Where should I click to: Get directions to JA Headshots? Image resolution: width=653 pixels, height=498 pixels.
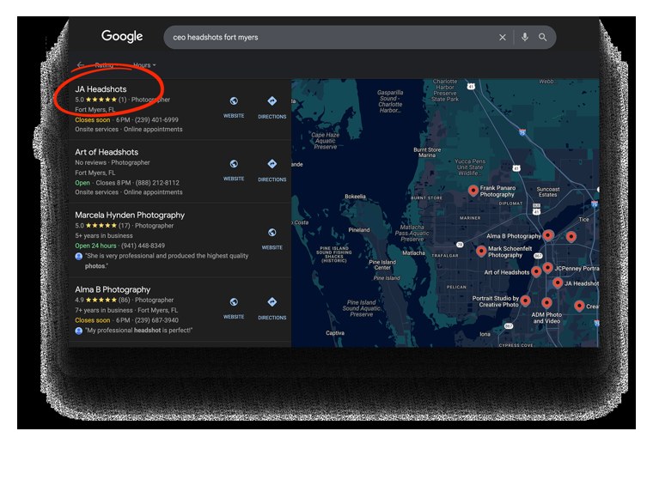(x=272, y=101)
